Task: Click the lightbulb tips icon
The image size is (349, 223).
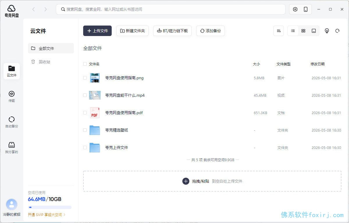Action: [x=327, y=31]
